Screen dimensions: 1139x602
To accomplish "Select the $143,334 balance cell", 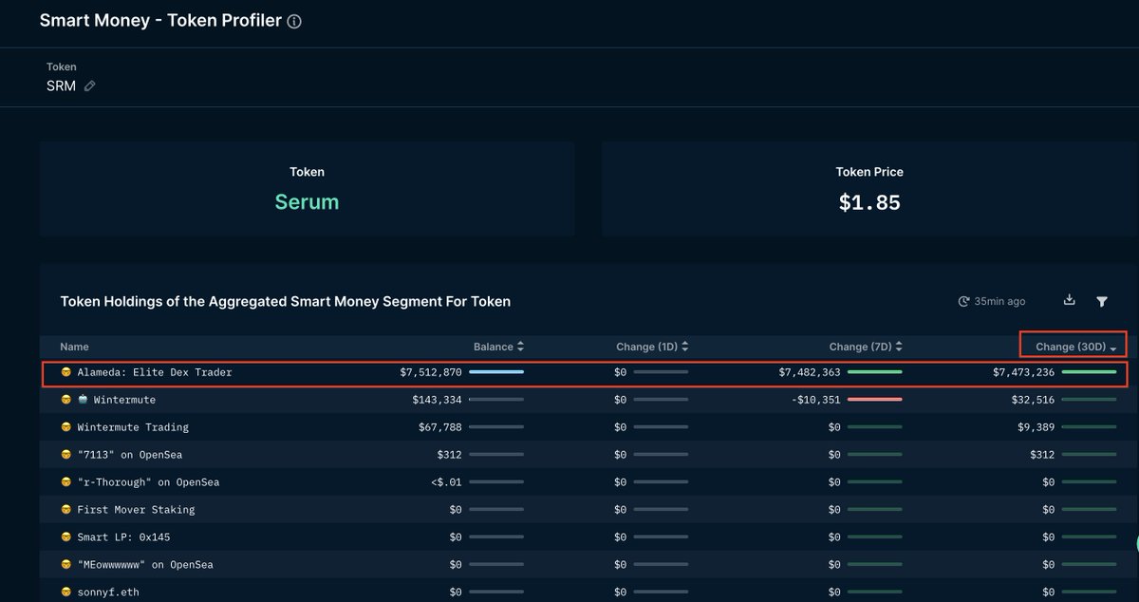I will tap(437, 401).
